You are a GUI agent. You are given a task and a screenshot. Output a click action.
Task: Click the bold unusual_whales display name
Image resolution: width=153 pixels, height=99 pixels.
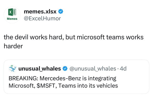point(40,69)
